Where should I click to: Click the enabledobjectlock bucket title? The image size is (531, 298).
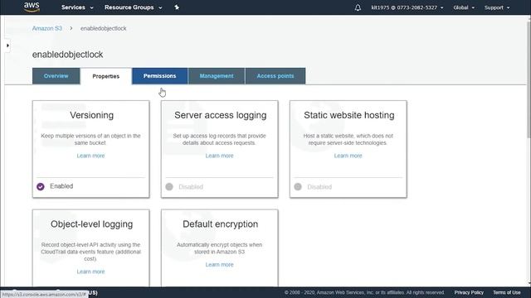click(x=67, y=55)
